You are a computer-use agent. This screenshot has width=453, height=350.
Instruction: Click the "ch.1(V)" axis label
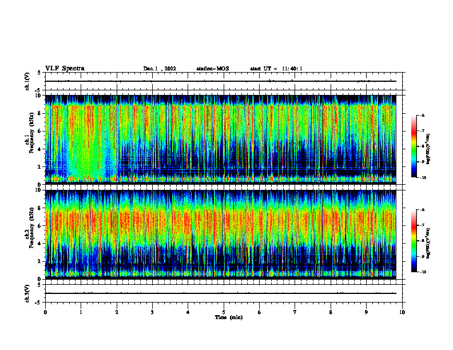click(27, 81)
